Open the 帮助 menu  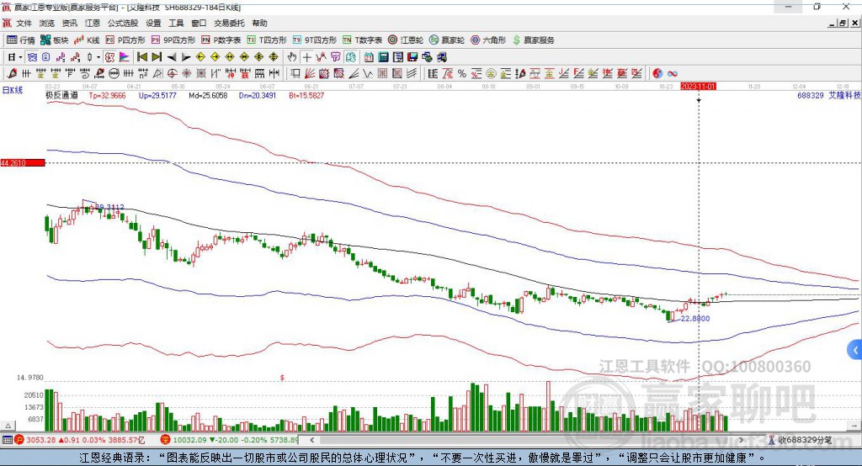[x=259, y=23]
